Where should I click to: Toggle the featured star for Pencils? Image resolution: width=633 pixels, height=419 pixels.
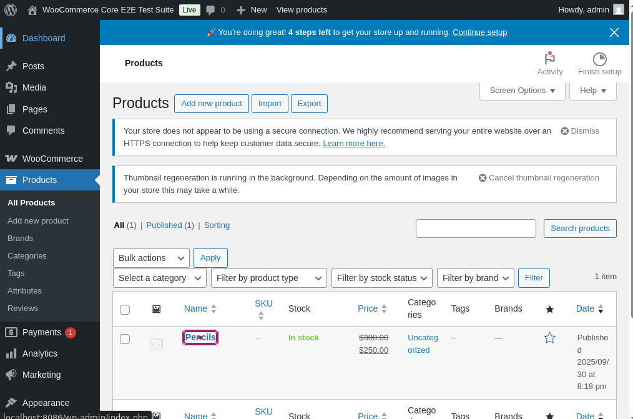[x=549, y=338]
